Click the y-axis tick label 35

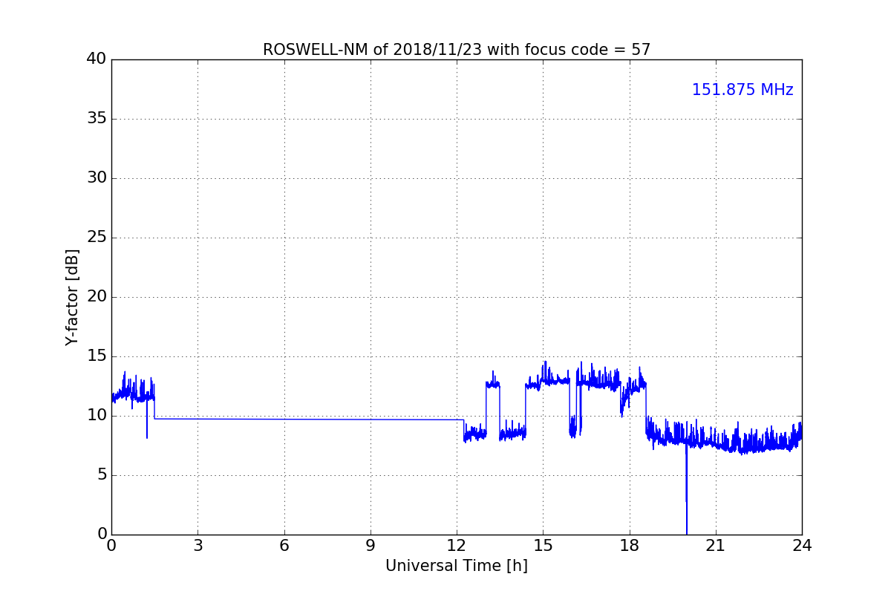96,119
